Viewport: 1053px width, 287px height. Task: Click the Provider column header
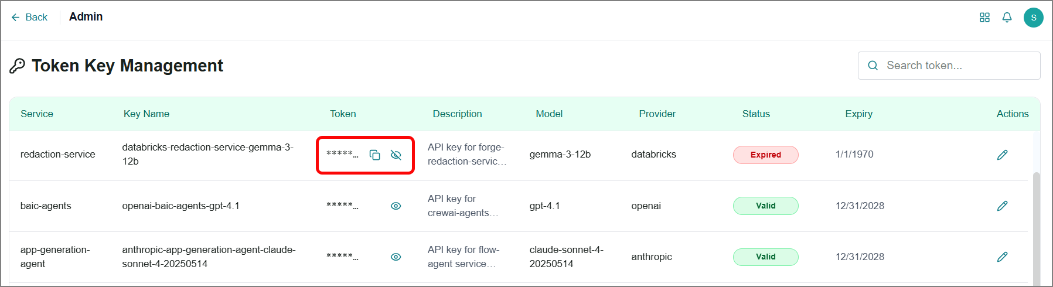point(657,114)
